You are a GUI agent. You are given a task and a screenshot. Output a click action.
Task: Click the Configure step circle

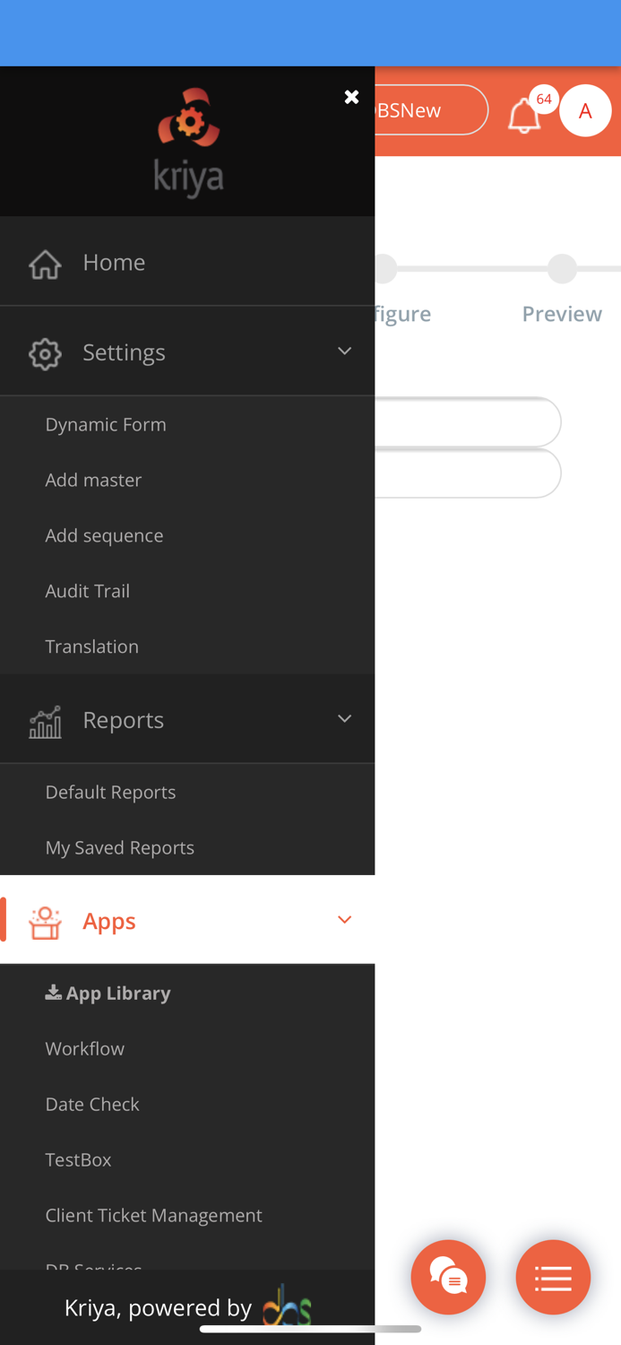pos(386,268)
